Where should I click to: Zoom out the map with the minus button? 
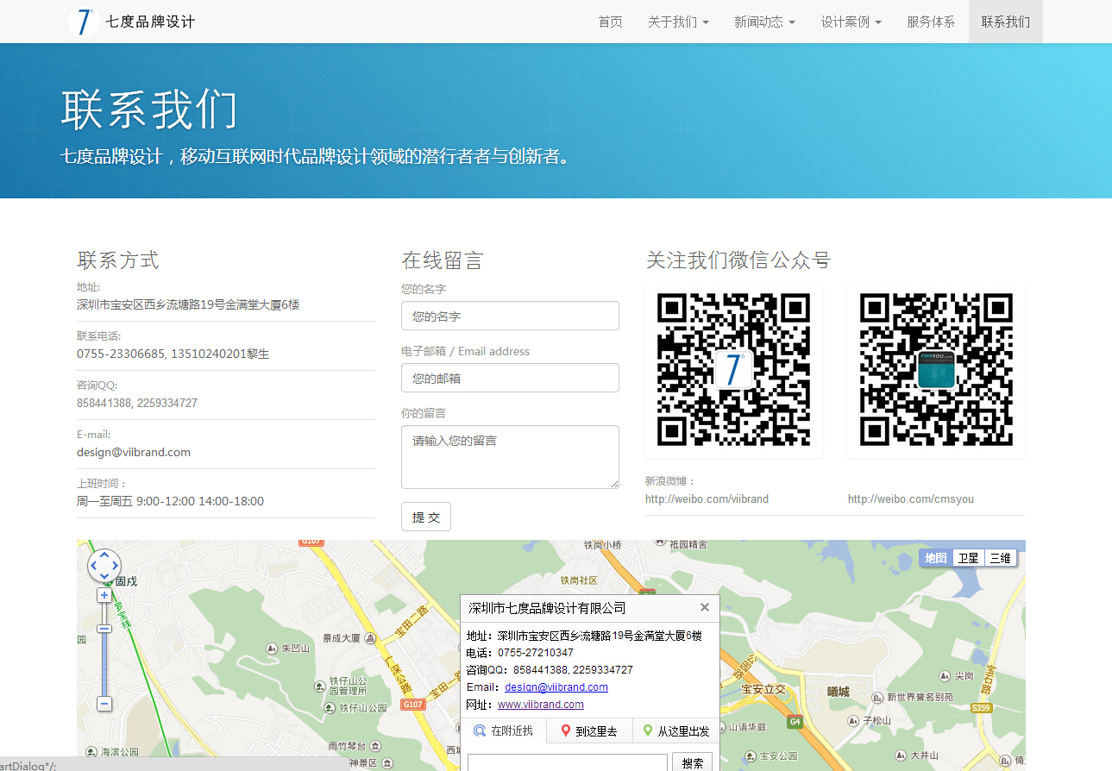pos(104,705)
